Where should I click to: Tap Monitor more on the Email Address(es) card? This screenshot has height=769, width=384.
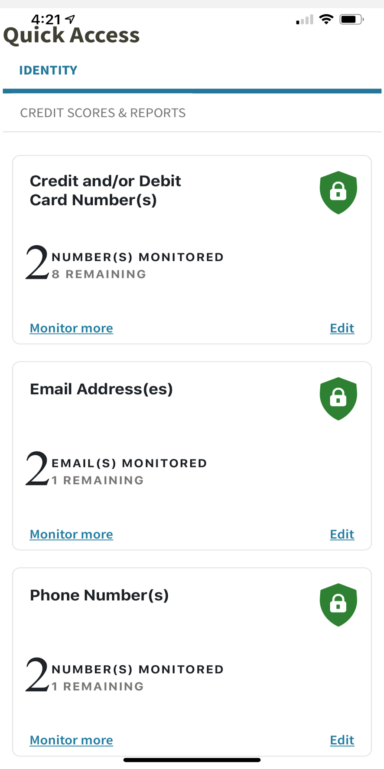point(71,534)
